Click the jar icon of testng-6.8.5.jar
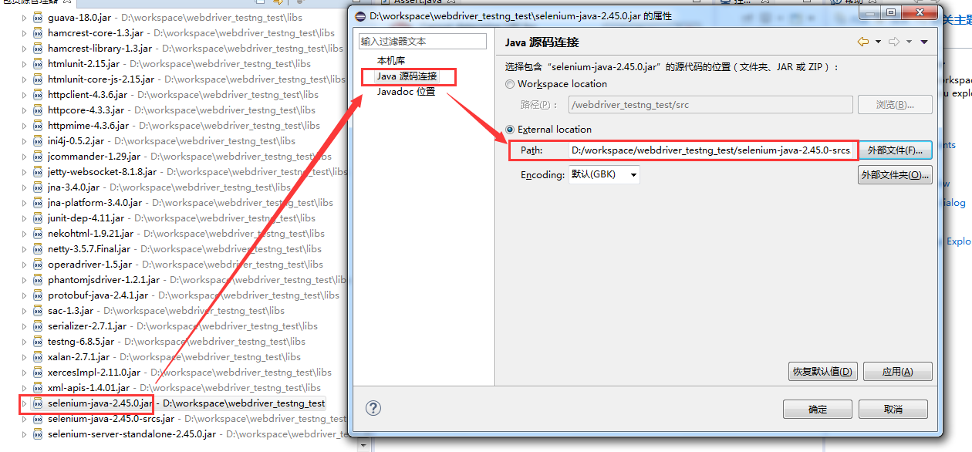This screenshot has height=452, width=972. click(38, 341)
